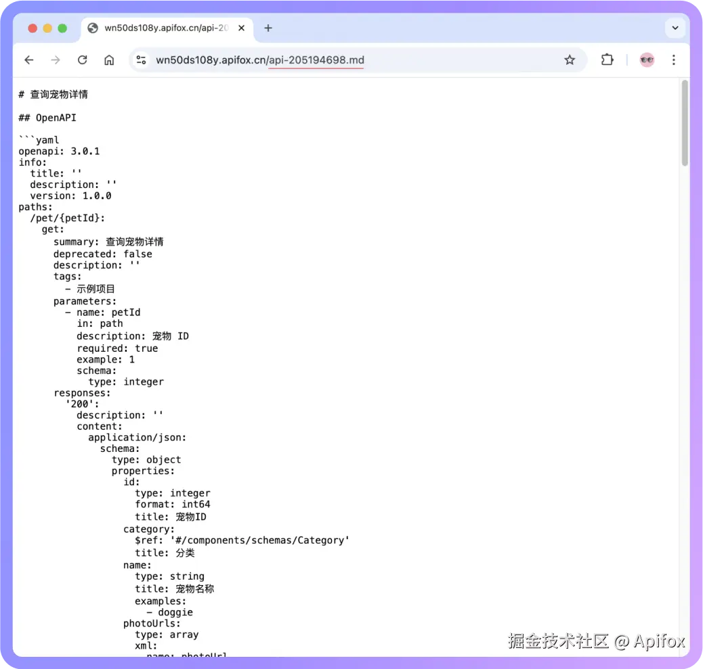703x669 pixels.
Task: Click the 'version: 1.0.0' line
Action: coord(71,195)
